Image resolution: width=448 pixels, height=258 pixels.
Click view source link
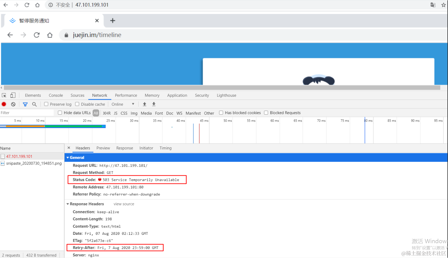[x=124, y=204]
